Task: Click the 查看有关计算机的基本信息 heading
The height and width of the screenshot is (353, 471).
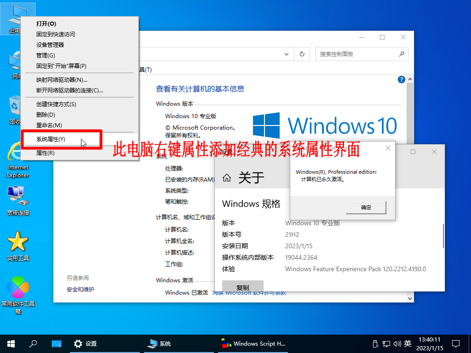Action: 200,89
